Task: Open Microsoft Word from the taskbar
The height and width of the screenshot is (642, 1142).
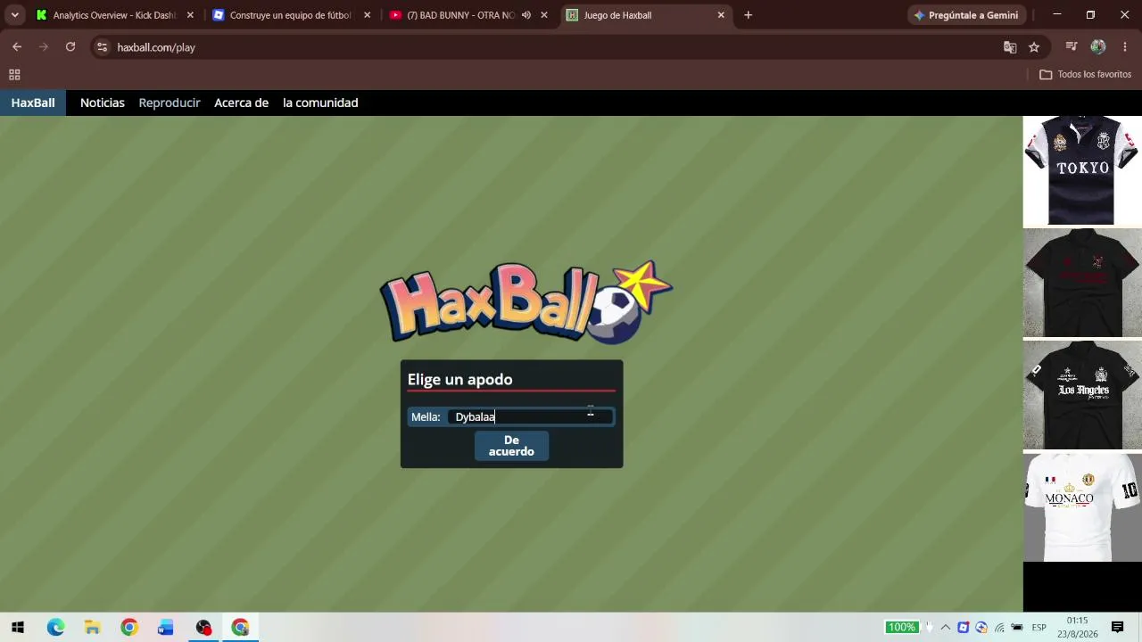Action: (166, 628)
